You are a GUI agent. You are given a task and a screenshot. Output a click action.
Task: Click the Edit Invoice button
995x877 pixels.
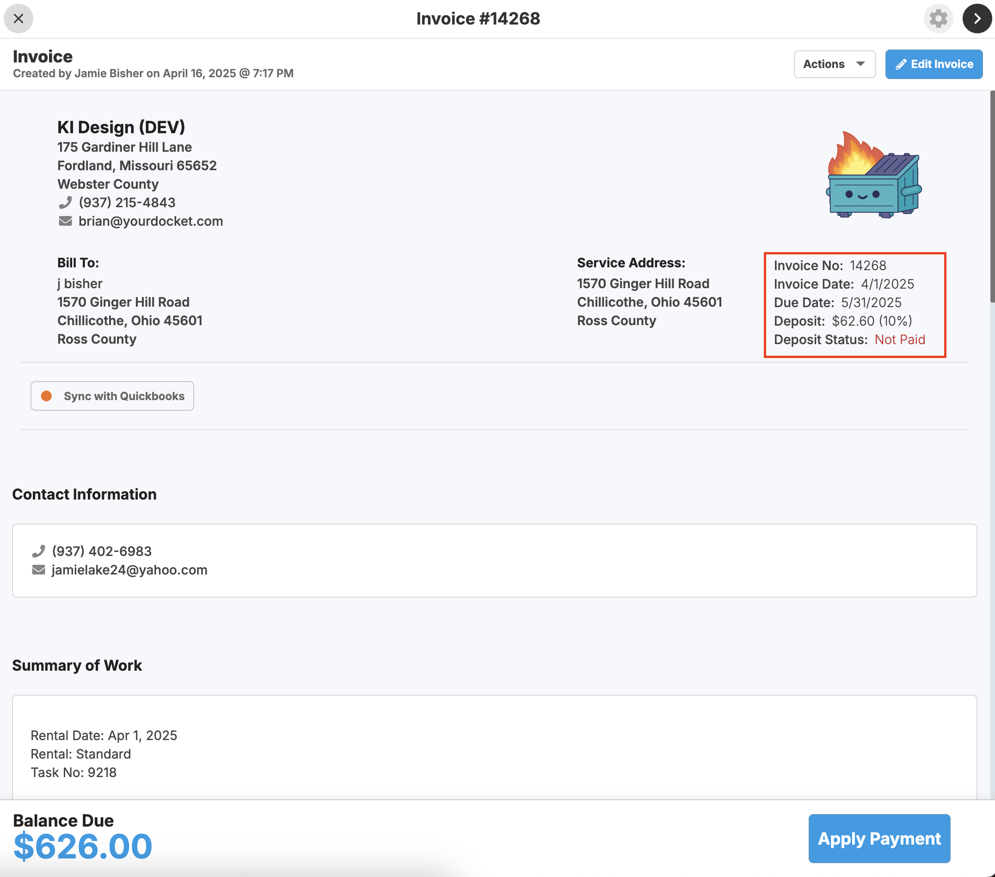[x=934, y=64]
